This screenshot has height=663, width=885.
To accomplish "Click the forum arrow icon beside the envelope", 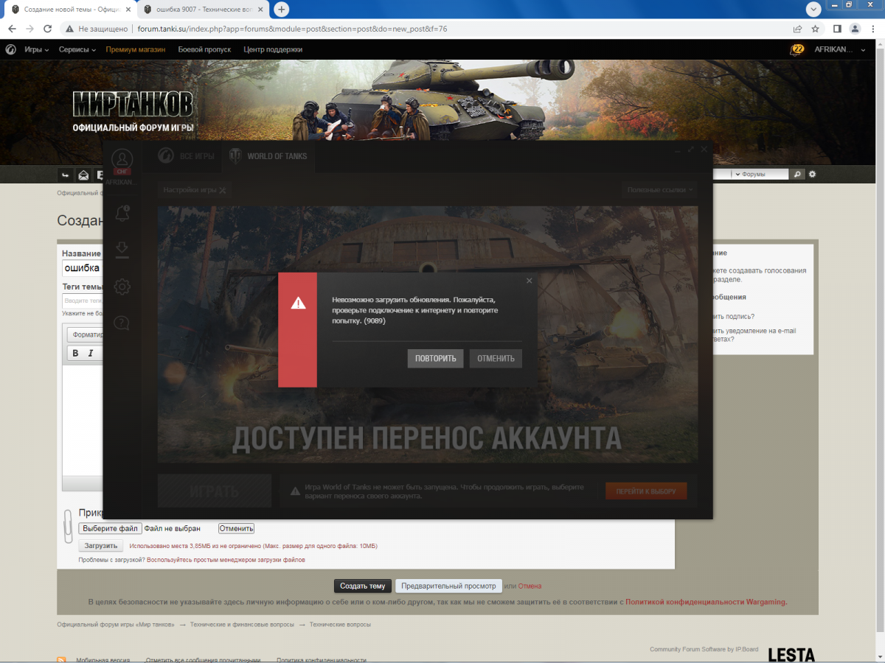I will point(65,175).
